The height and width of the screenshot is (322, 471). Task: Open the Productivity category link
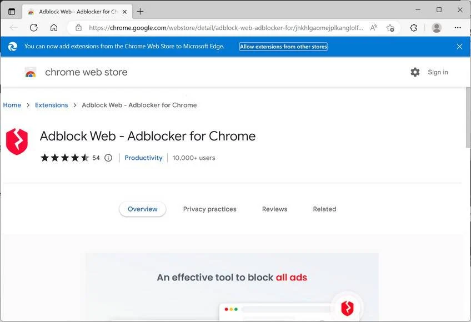(143, 158)
